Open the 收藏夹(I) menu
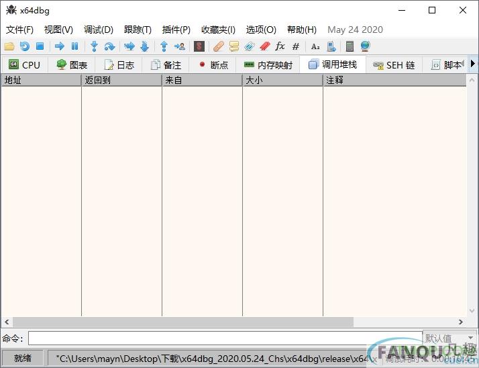The height and width of the screenshot is (368, 479). [218, 30]
